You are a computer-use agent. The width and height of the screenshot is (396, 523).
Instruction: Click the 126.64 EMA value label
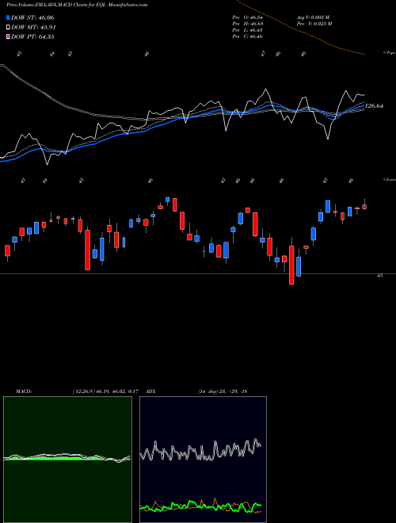375,105
